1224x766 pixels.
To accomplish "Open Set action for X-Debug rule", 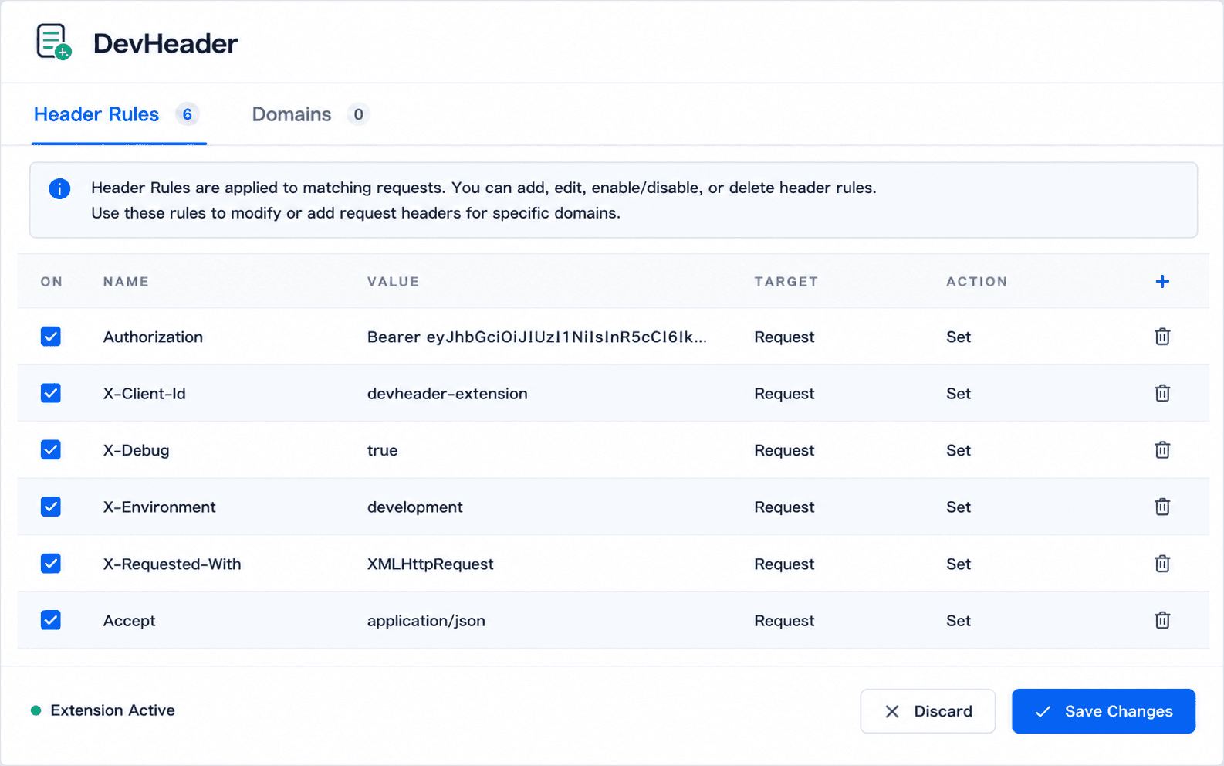I will pyautogui.click(x=959, y=450).
